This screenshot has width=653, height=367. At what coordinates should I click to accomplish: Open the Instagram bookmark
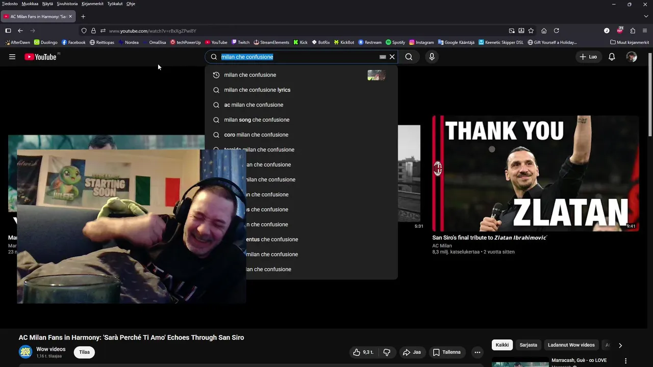tap(421, 42)
